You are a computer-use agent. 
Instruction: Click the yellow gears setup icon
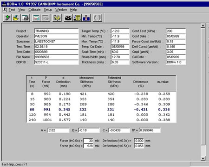tap(57, 18)
